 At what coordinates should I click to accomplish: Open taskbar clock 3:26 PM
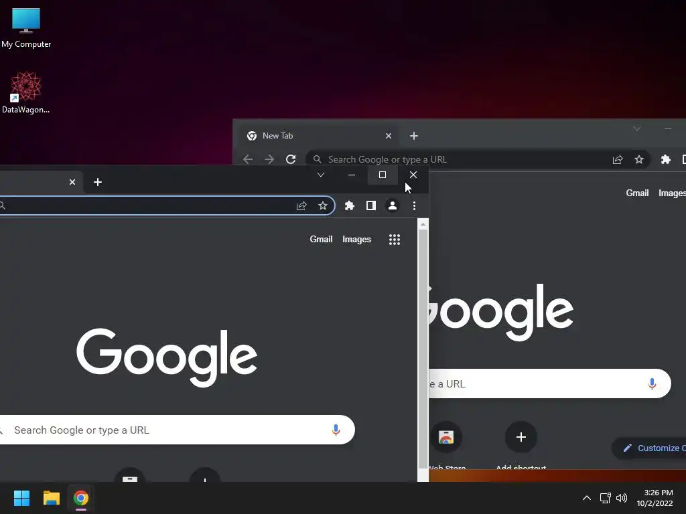point(655,498)
